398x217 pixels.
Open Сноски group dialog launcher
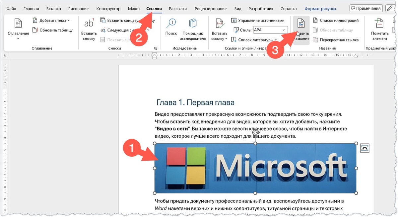[156, 48]
